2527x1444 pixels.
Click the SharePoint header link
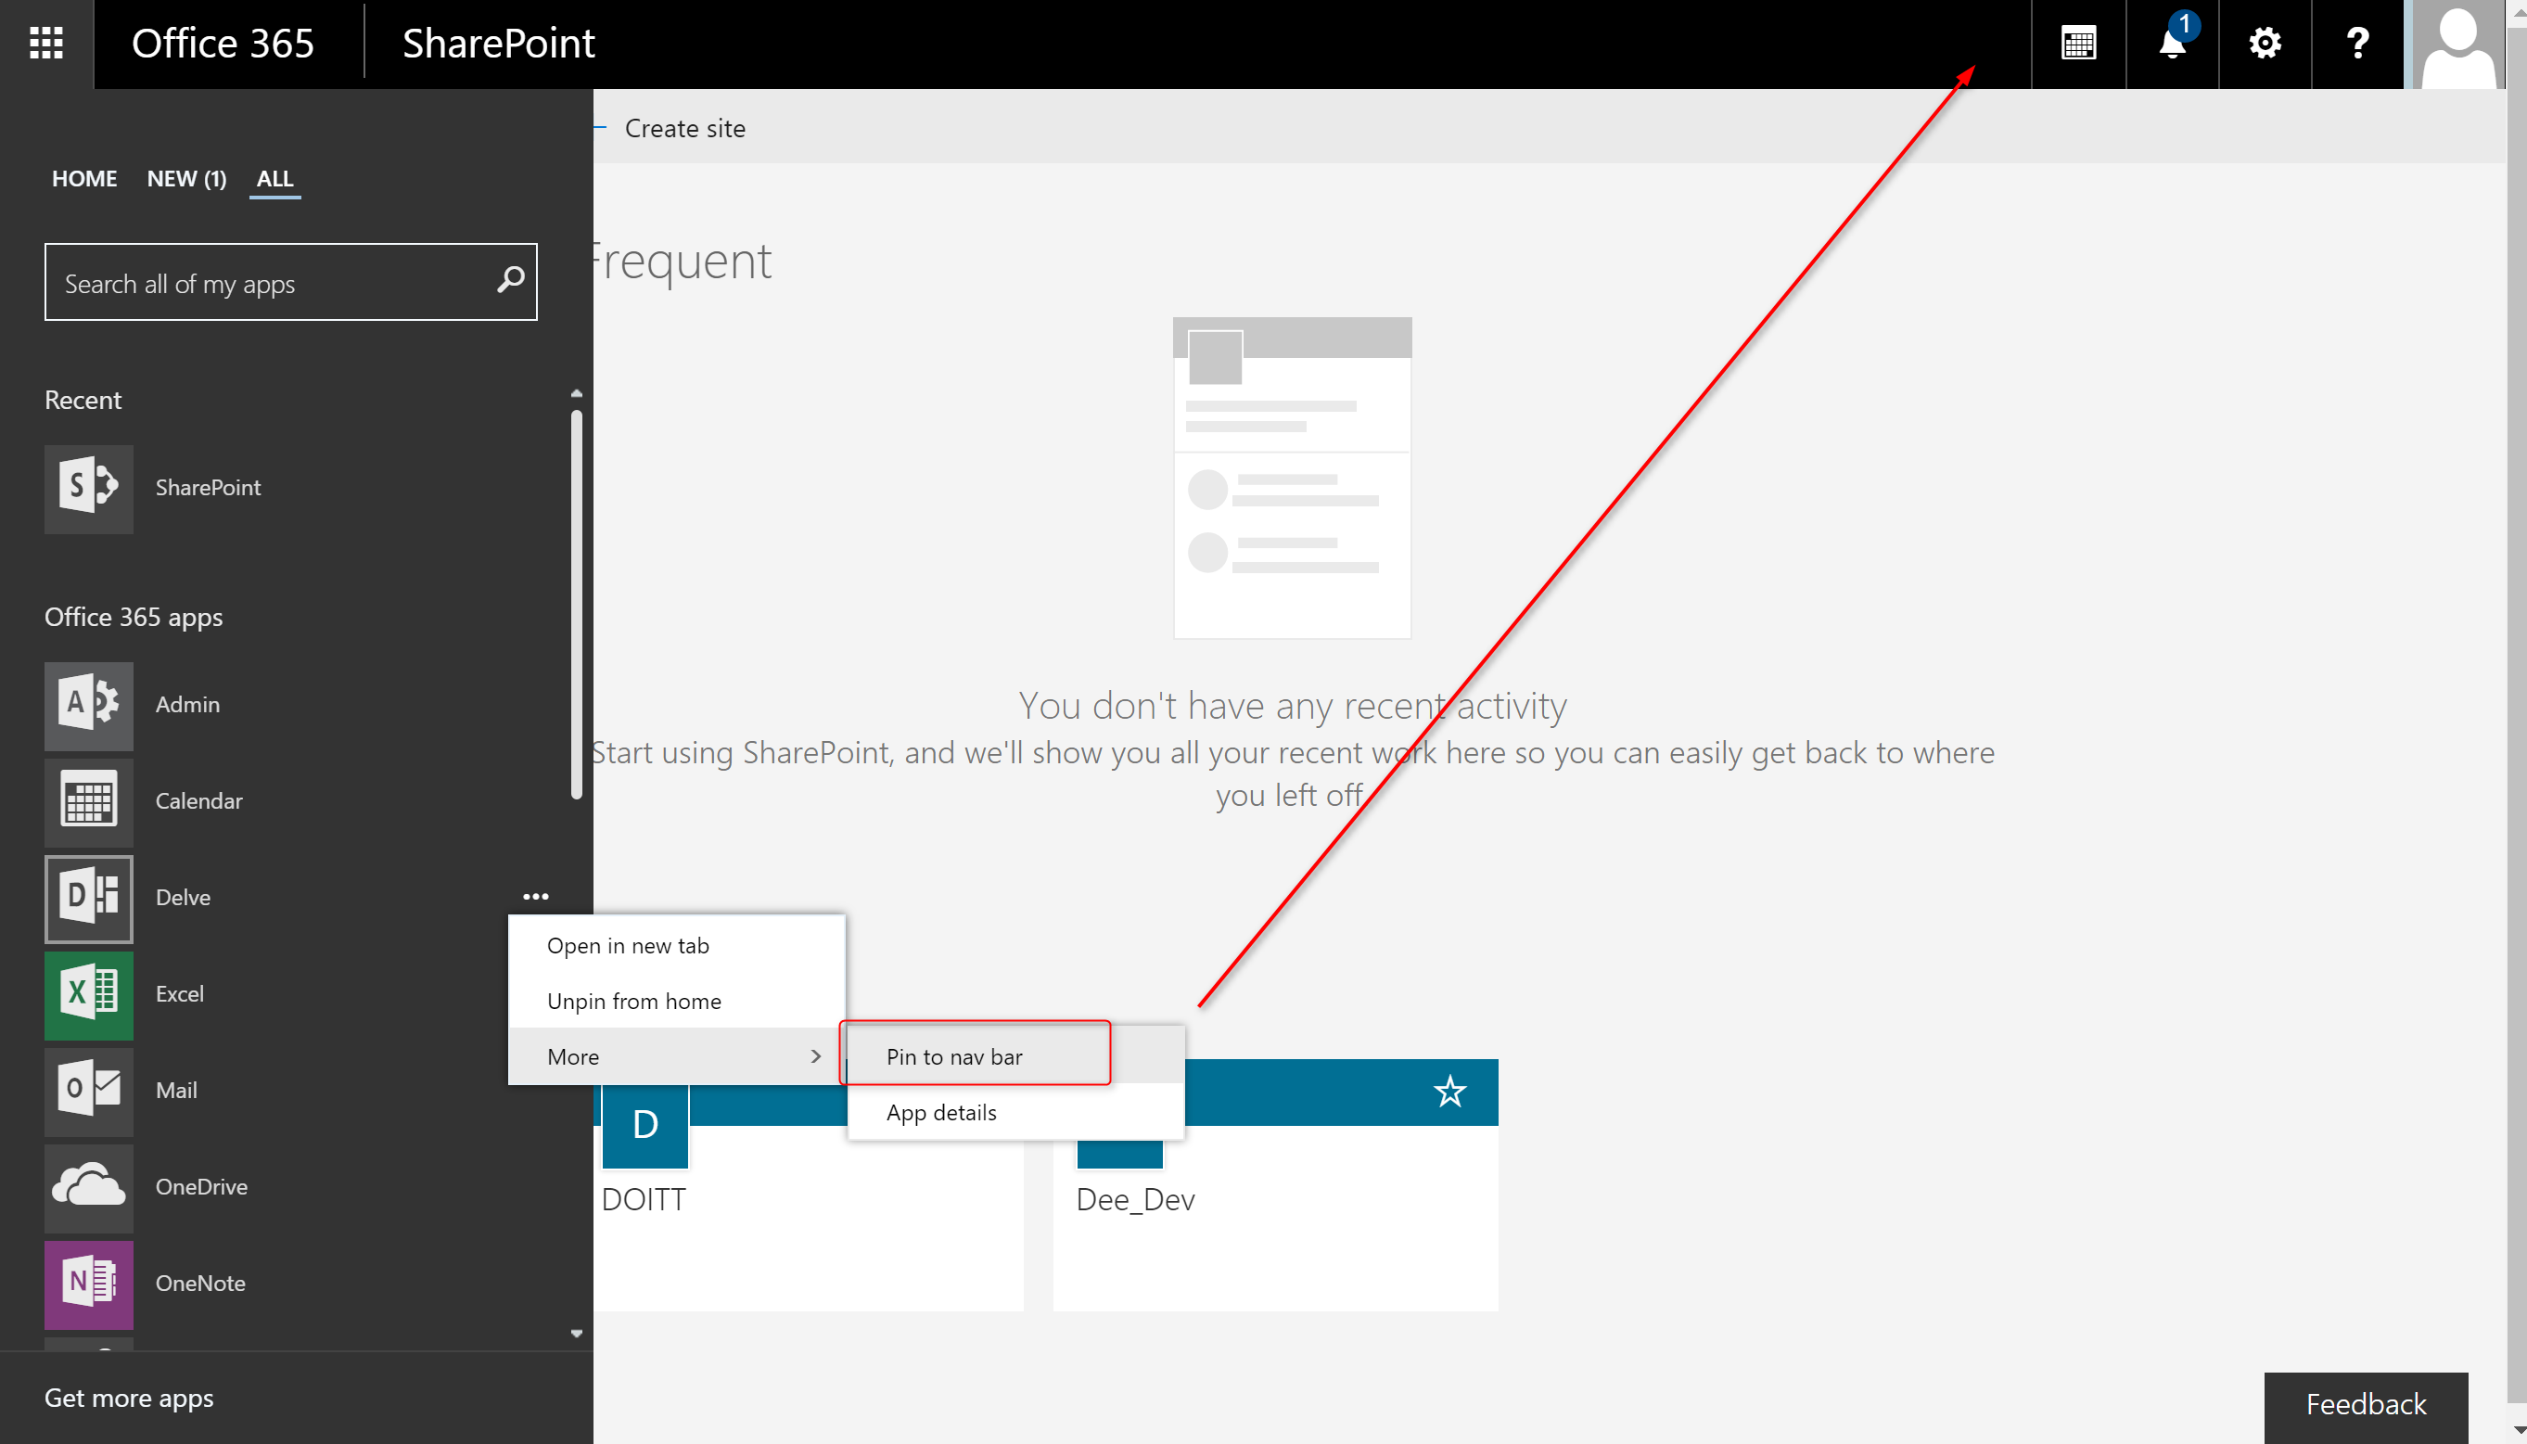(499, 44)
